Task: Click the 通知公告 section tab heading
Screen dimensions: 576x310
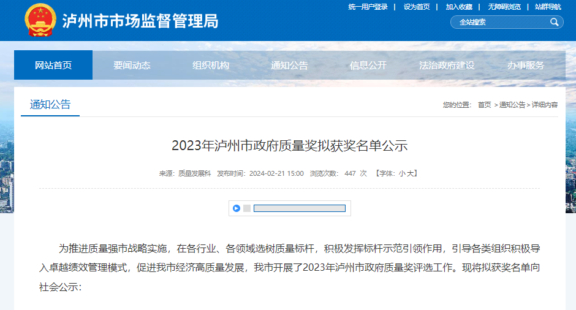Action: pos(50,105)
